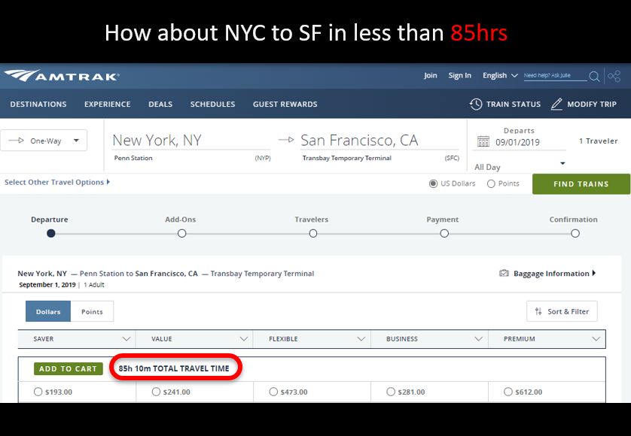Click the Modify Trip pencil icon
The image size is (631, 436).
coord(556,104)
